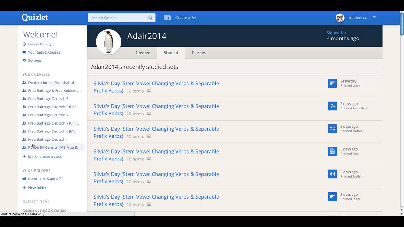This screenshot has height=227, width=404.
Task: Open Frau Buitrago & Frau Koblentz class
Action: [55, 90]
